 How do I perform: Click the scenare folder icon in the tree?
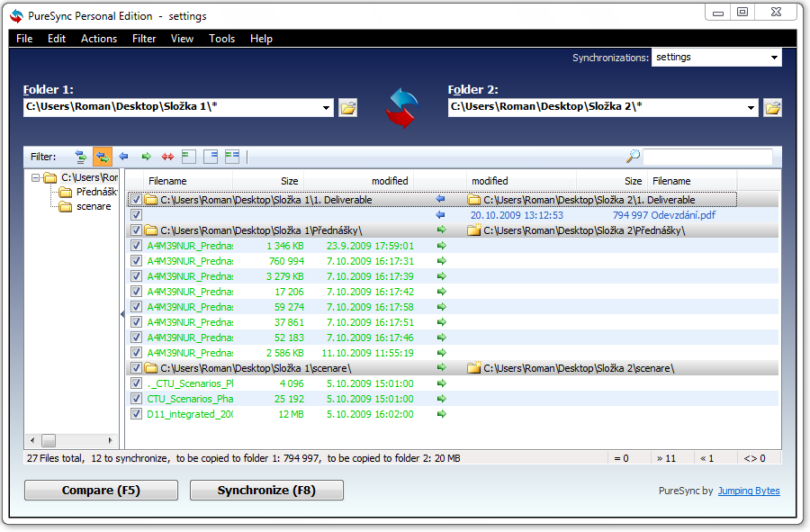pyautogui.click(x=66, y=207)
